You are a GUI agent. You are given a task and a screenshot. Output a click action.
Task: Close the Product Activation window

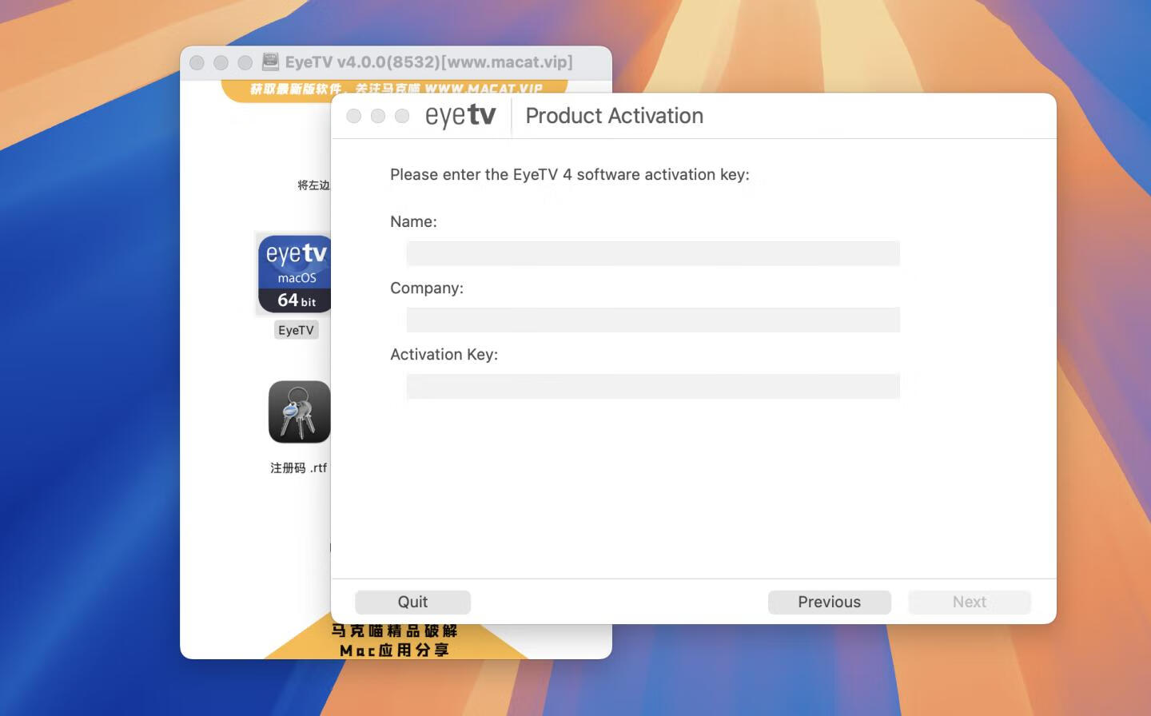pyautogui.click(x=353, y=116)
